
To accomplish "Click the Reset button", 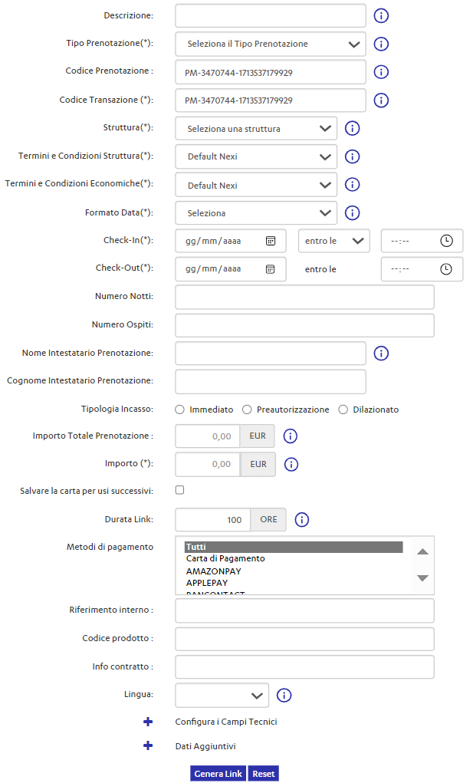I will pyautogui.click(x=264, y=774).
